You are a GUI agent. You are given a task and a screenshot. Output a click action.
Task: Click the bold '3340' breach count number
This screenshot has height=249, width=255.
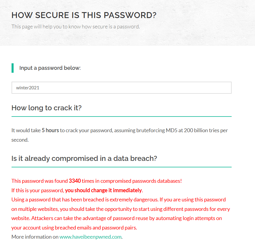[x=75, y=181]
